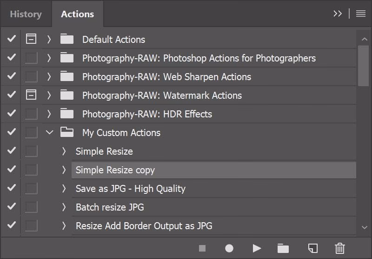Image resolution: width=372 pixels, height=259 pixels.
Task: Click the Watermark Actions folder icon
Action: click(66, 95)
